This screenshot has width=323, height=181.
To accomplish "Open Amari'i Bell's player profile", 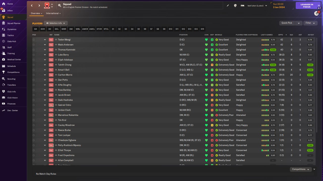I will coord(64,70).
